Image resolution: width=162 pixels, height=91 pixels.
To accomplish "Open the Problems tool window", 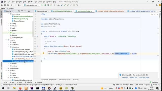I will point(29,82).
